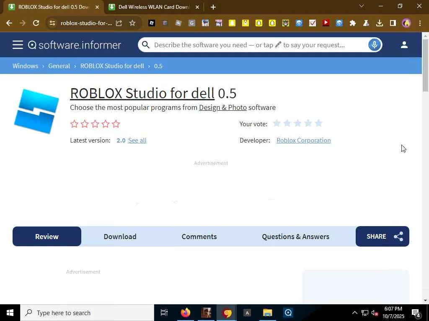Close the Dell Wireless WLAN Card tab

pyautogui.click(x=197, y=7)
